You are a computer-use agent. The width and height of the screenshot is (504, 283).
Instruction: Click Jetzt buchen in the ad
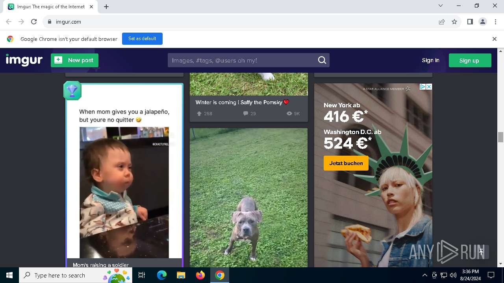(346, 163)
